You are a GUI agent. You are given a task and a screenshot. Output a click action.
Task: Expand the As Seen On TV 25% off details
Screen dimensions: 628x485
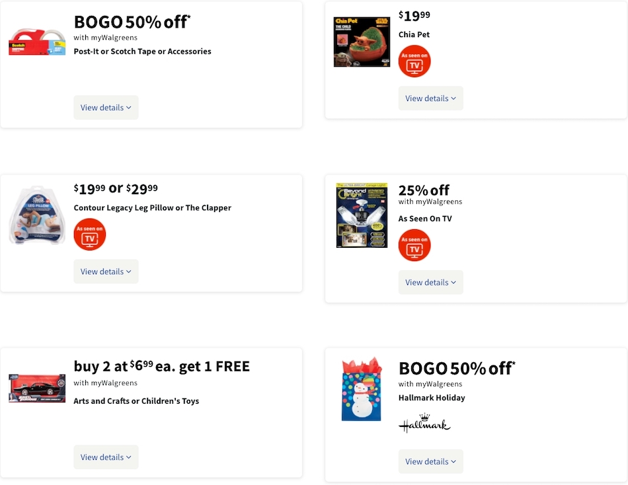(430, 282)
